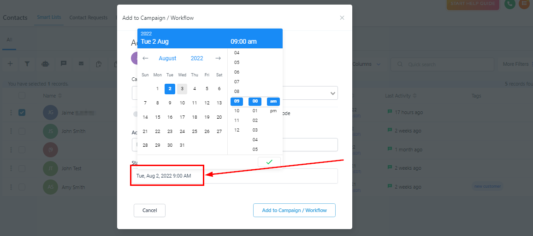Click the robot automation icon
The width and height of the screenshot is (533, 236).
(x=45, y=64)
